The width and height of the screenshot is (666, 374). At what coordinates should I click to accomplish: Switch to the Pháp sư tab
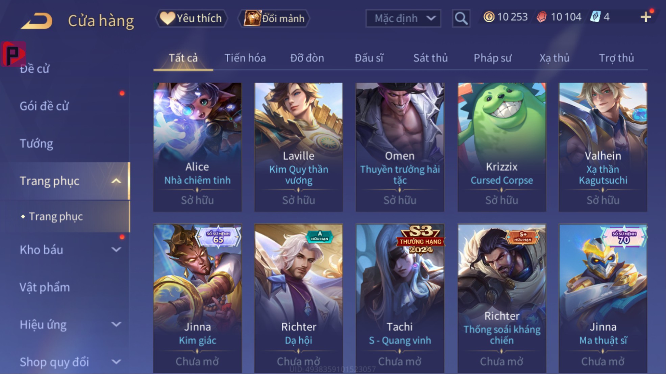click(x=492, y=58)
